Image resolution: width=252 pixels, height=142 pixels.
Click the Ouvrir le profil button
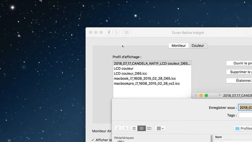239,63
